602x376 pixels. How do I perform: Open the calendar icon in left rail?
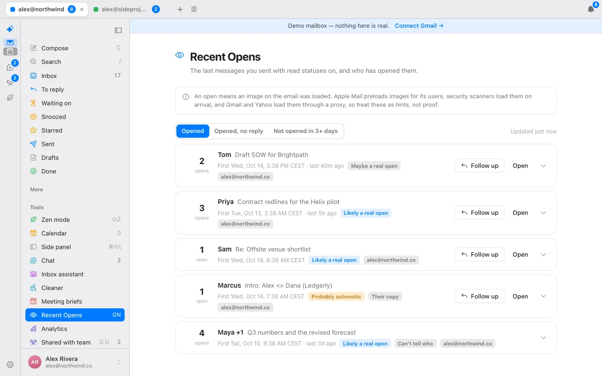point(10,51)
